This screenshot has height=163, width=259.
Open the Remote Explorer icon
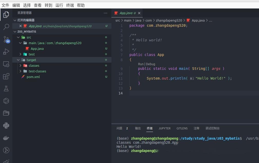tap(6, 64)
